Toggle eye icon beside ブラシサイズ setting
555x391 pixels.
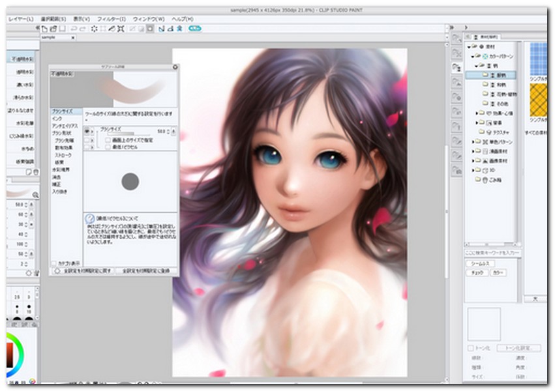point(87,131)
